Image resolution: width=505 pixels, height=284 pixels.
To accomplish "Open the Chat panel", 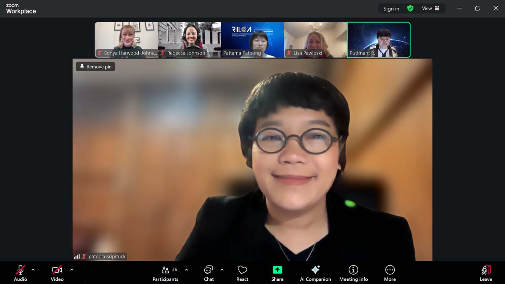I will pyautogui.click(x=209, y=273).
